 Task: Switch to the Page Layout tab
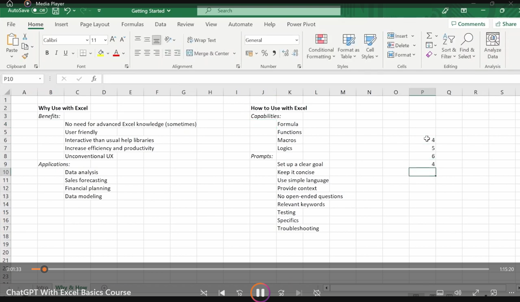click(x=95, y=24)
